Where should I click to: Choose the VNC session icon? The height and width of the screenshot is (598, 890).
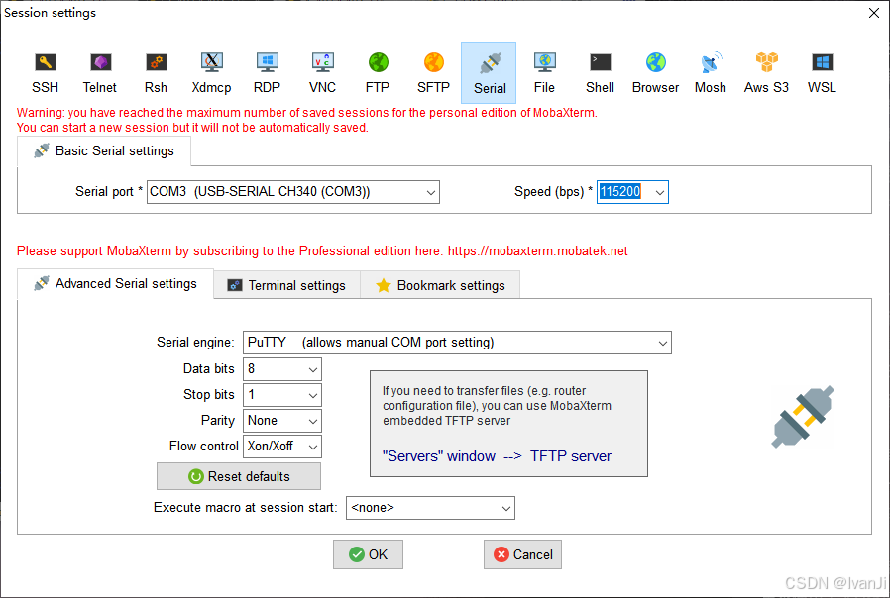322,73
